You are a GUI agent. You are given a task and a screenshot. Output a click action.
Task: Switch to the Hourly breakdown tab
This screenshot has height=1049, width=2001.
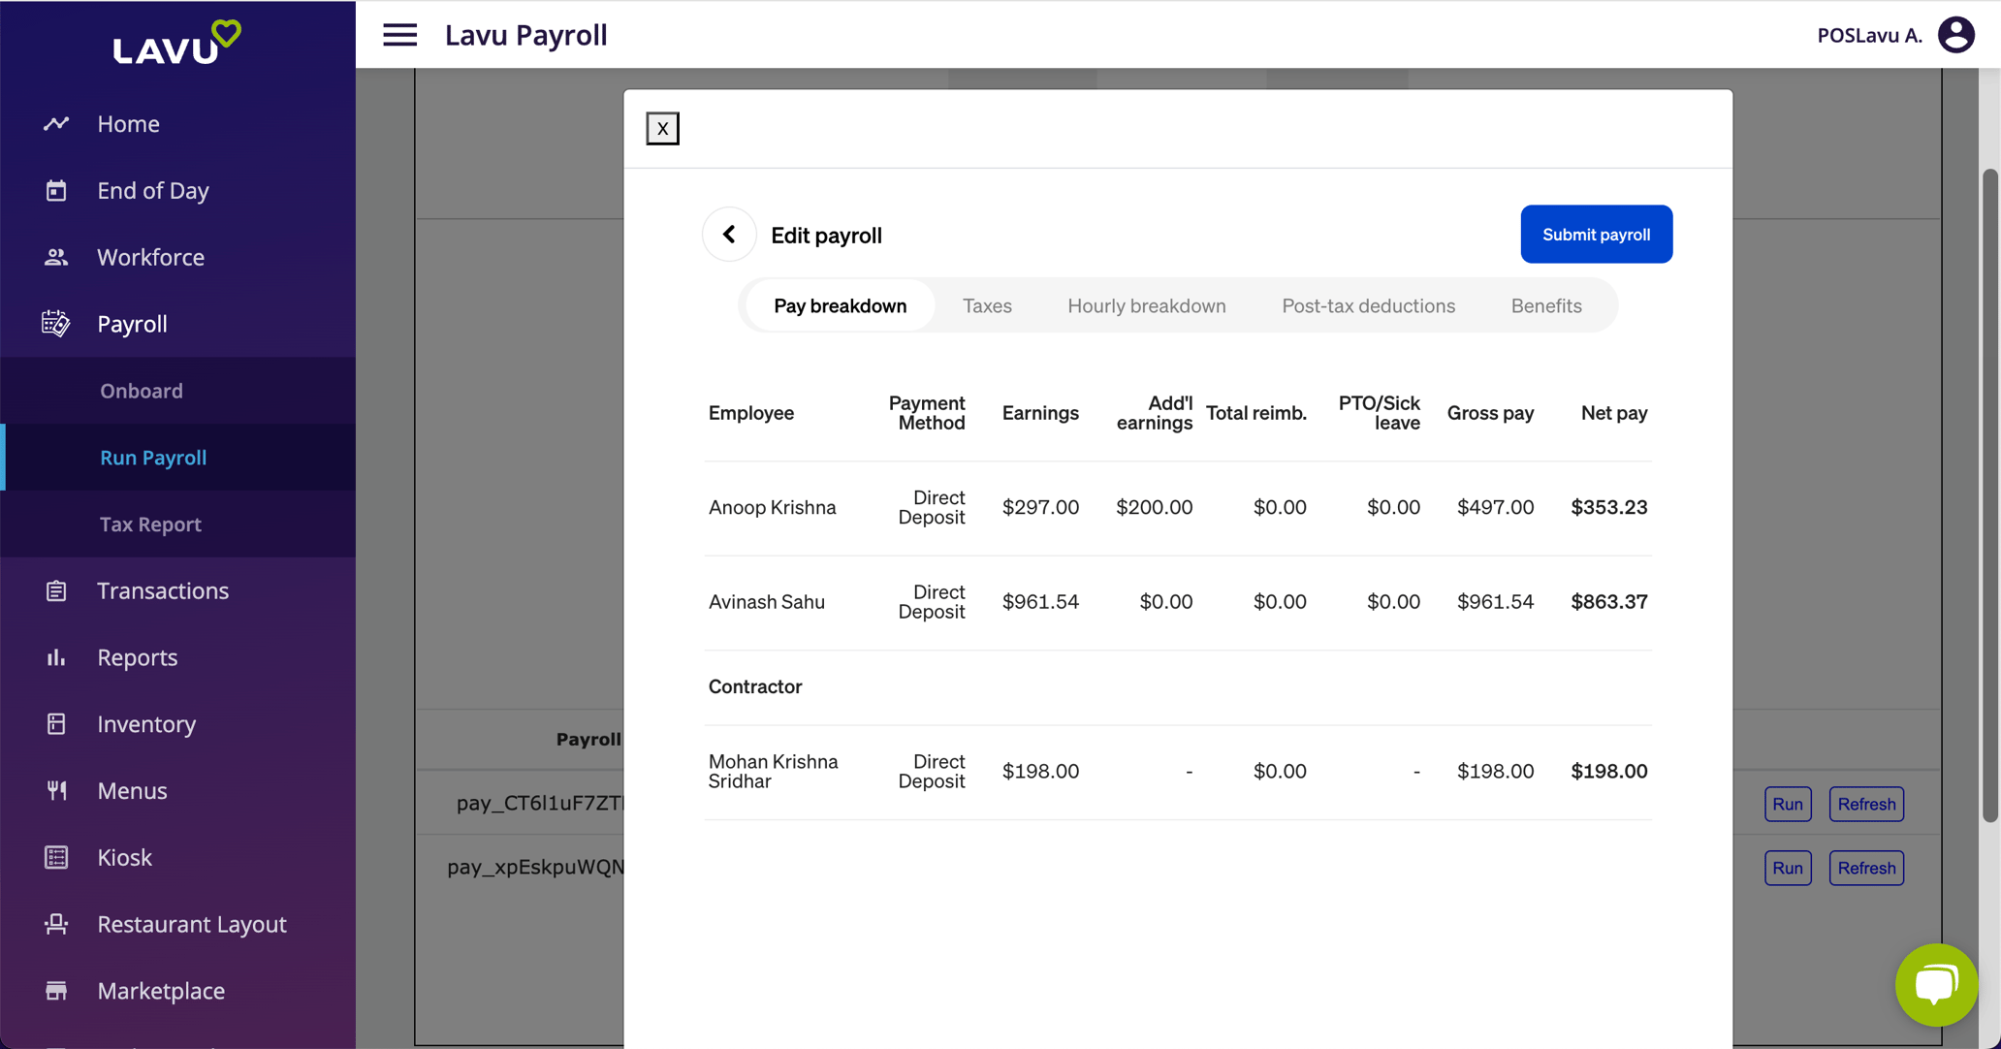[1146, 305]
